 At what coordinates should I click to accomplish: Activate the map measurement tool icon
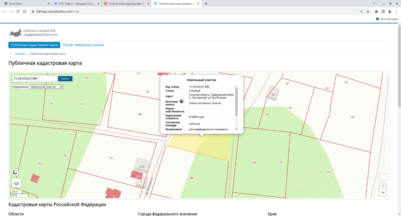pyautogui.click(x=15, y=172)
